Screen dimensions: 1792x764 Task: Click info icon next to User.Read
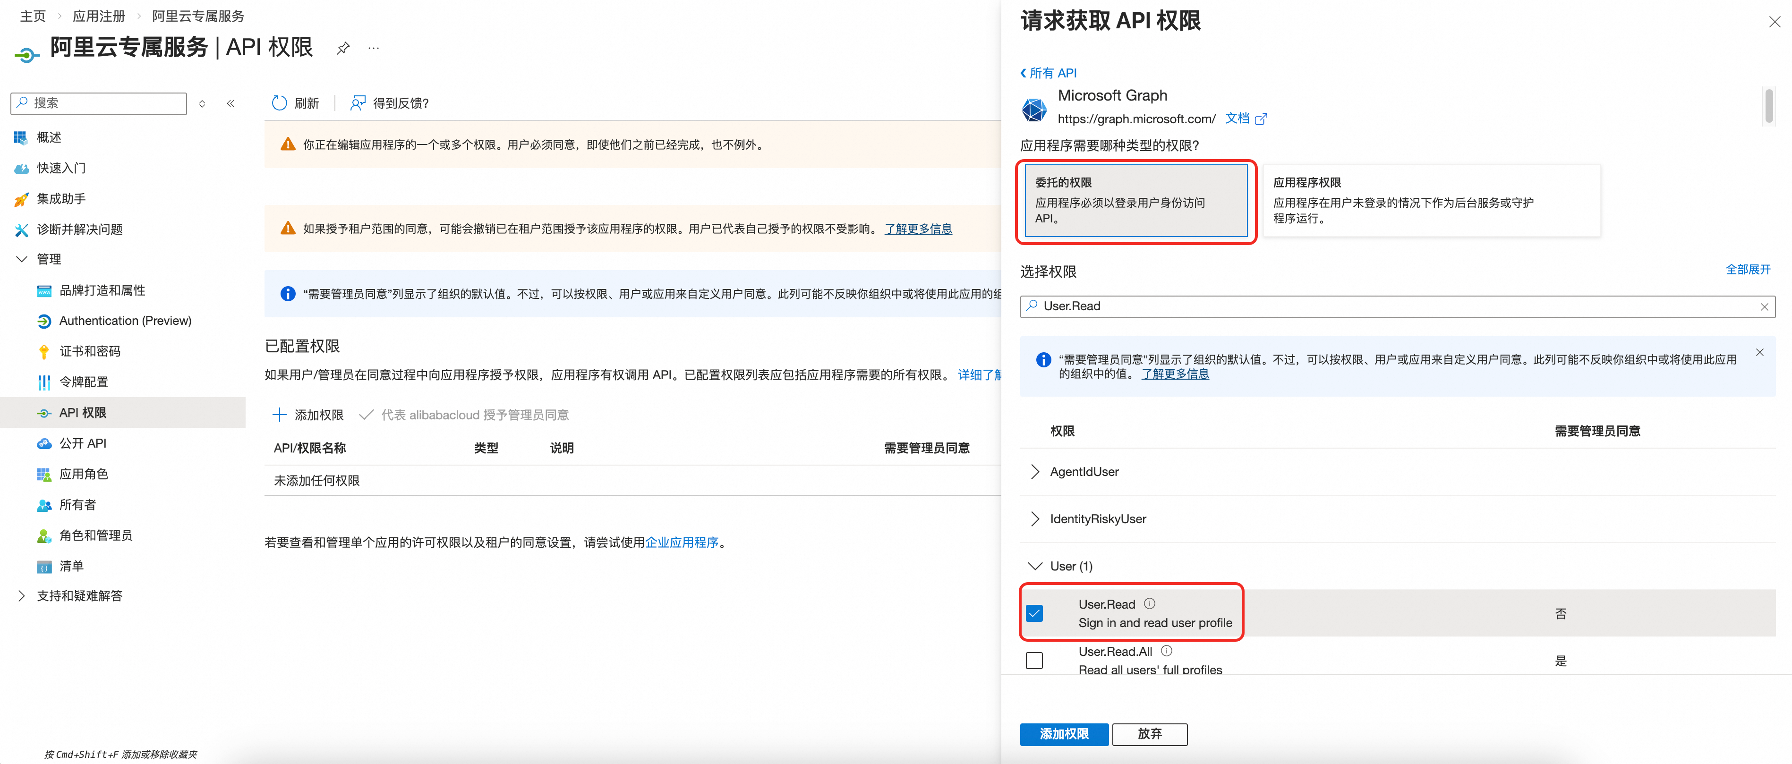(1149, 603)
